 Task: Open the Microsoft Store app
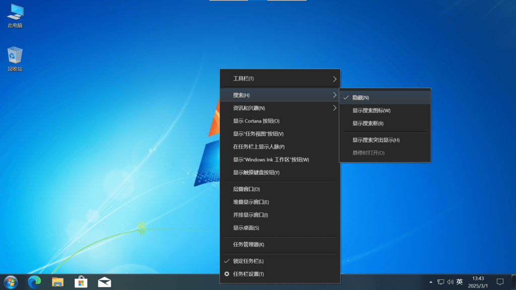(x=81, y=282)
